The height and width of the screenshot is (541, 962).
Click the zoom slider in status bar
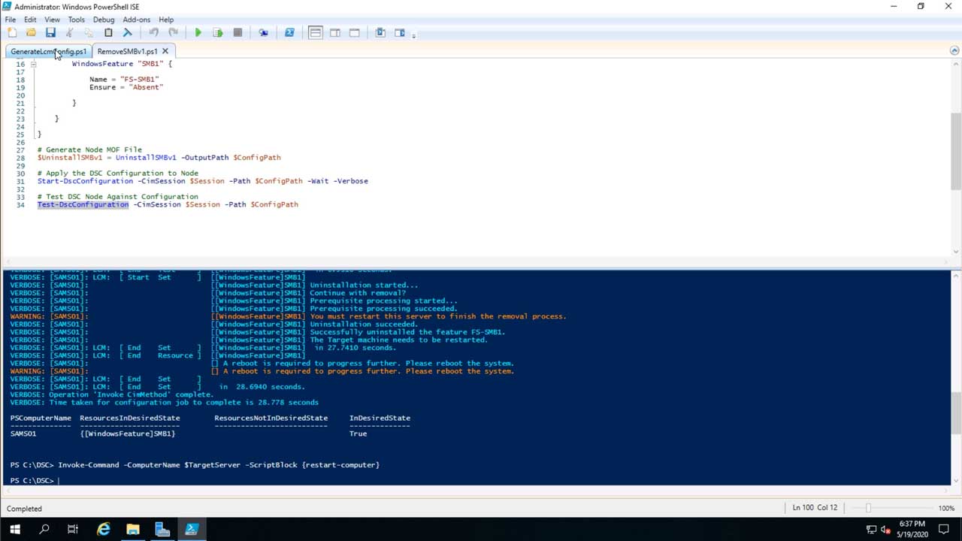pos(868,508)
